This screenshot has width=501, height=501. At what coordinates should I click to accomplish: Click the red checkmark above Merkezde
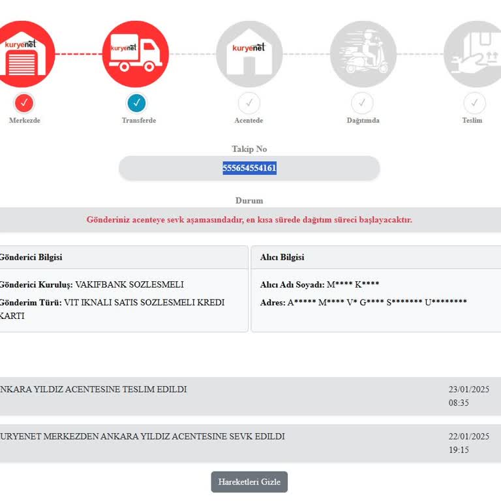click(24, 103)
